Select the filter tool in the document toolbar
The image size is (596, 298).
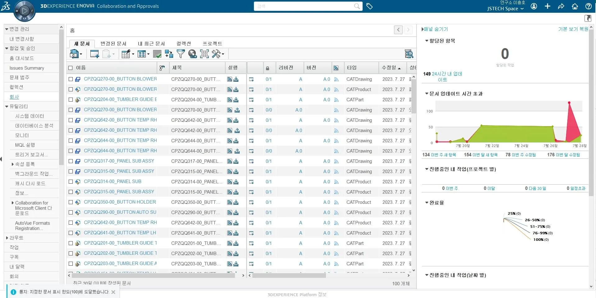click(181, 54)
